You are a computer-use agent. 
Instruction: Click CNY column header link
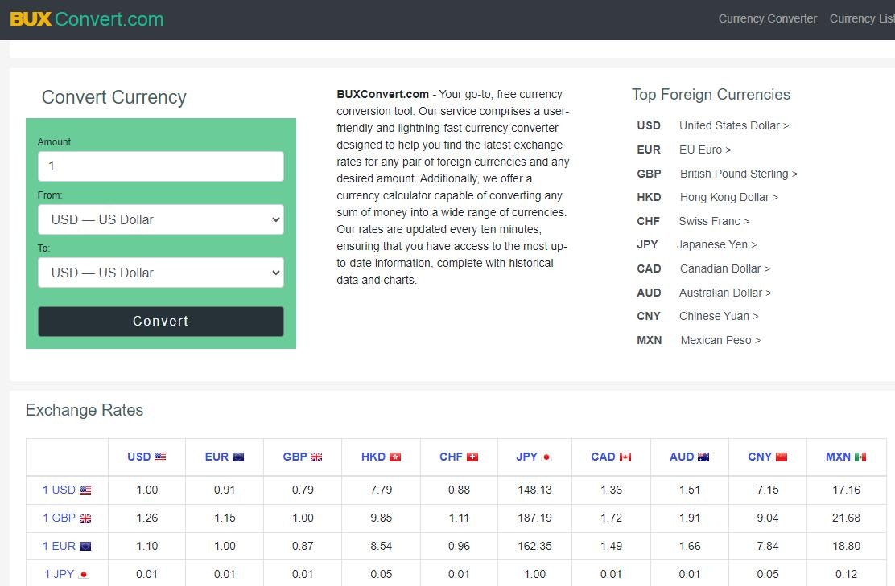tap(760, 457)
